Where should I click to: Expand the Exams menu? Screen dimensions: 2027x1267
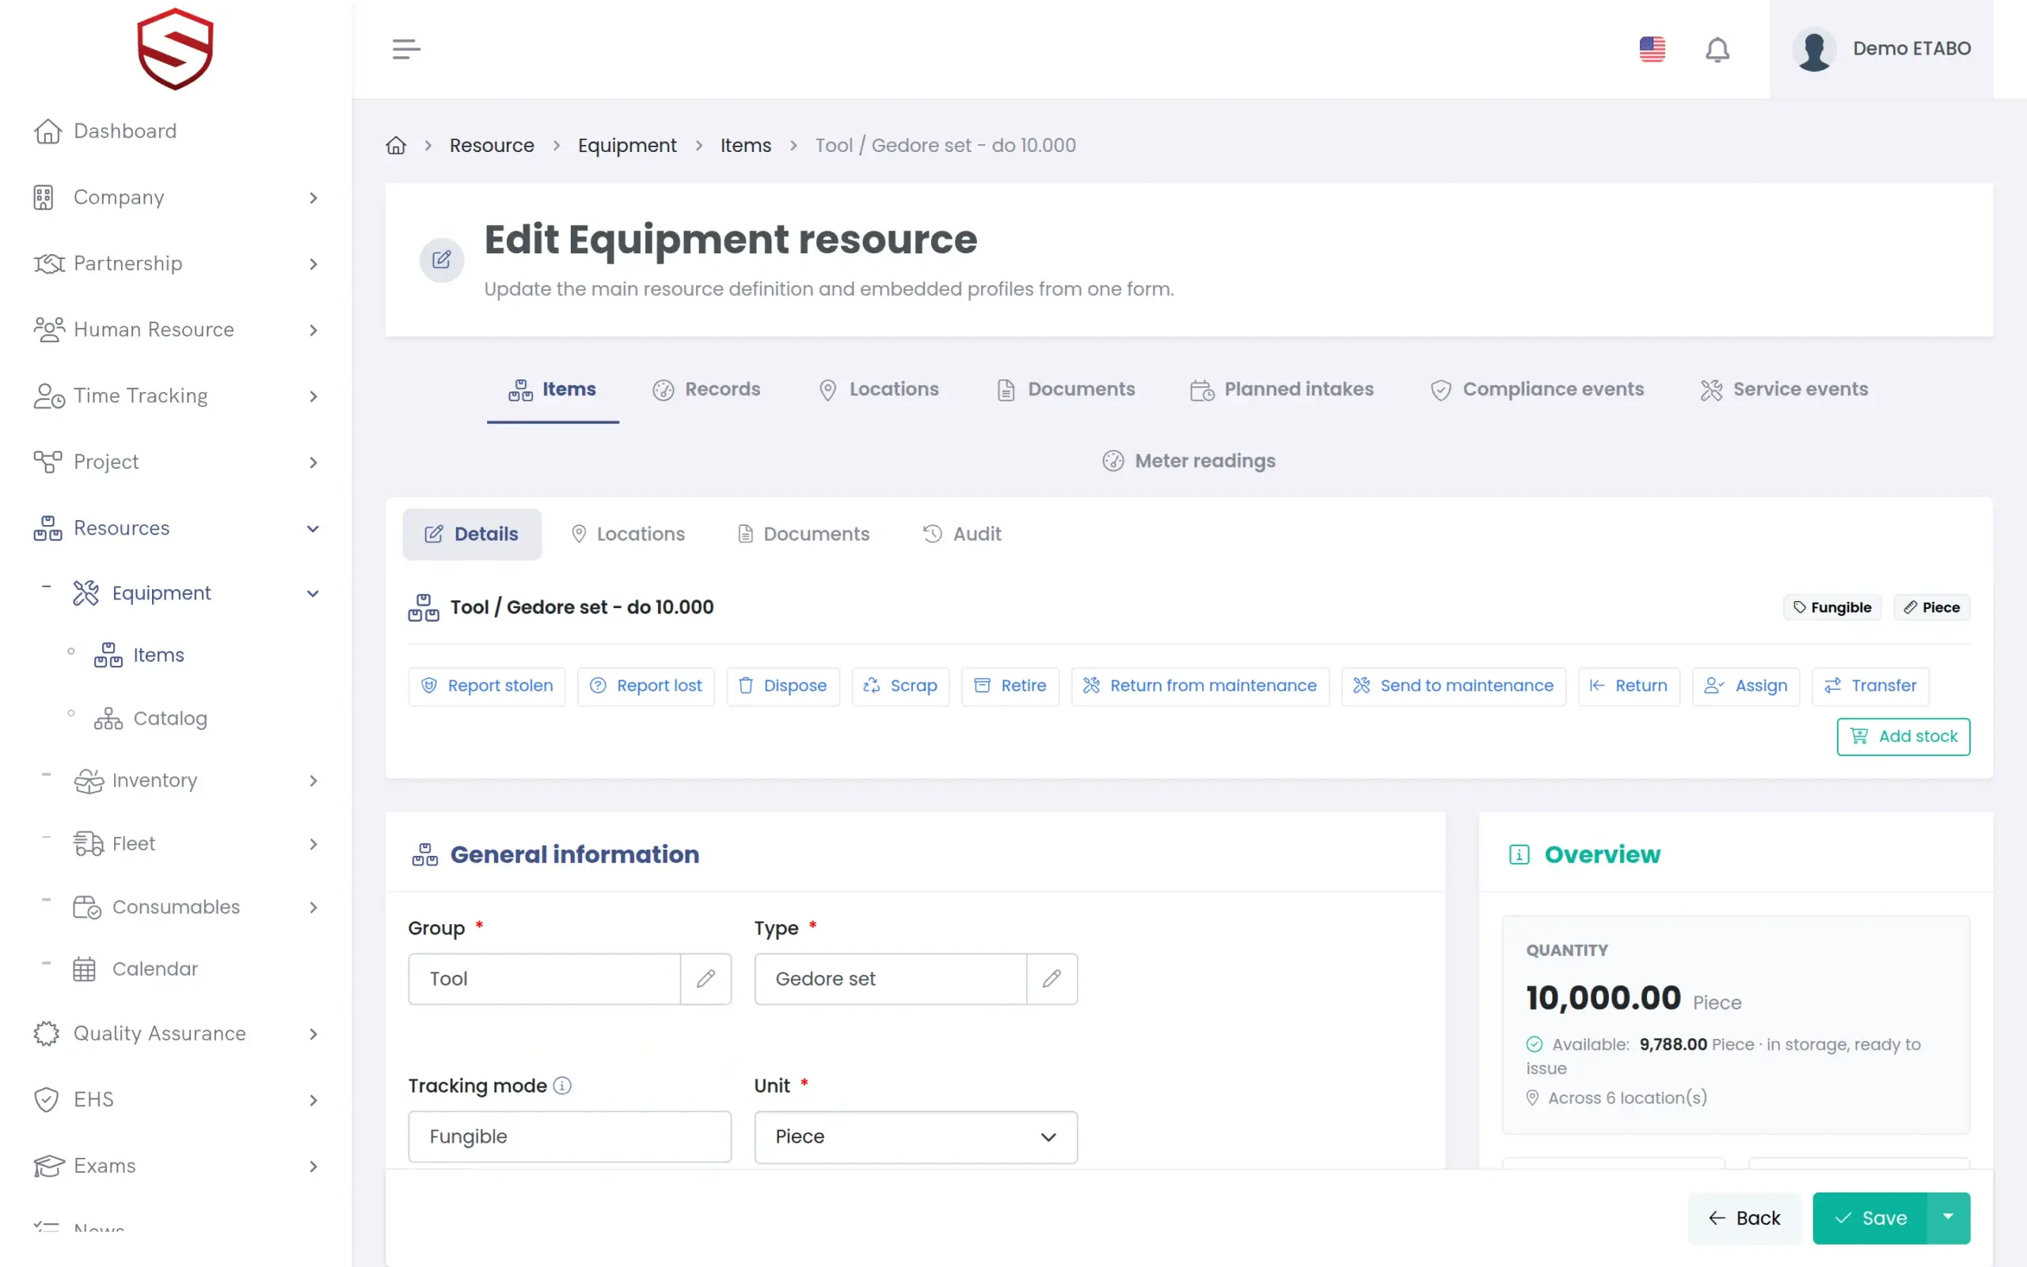pos(314,1166)
